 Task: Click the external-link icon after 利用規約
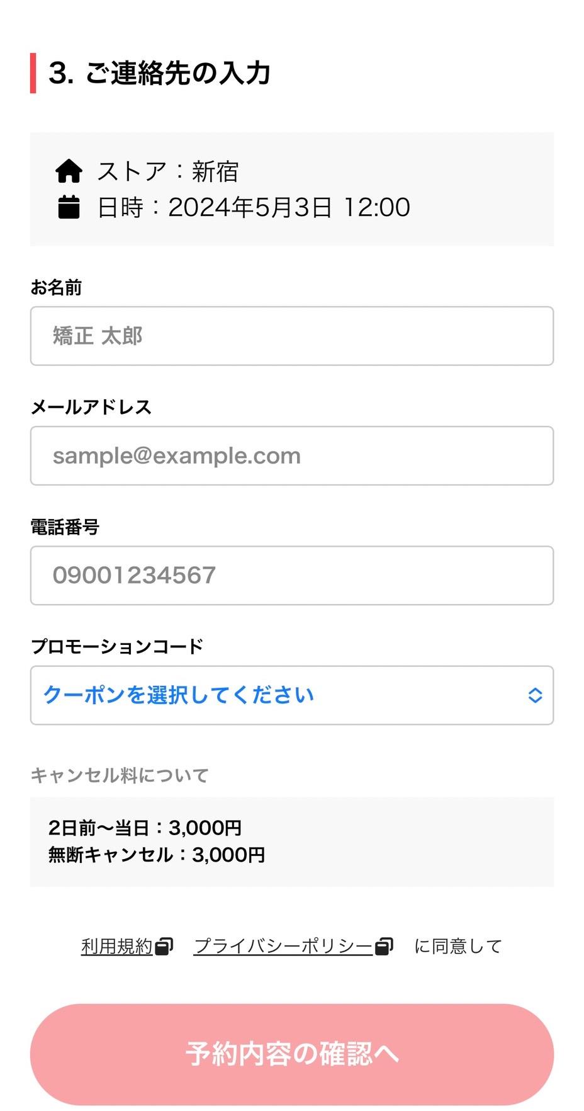tap(164, 946)
